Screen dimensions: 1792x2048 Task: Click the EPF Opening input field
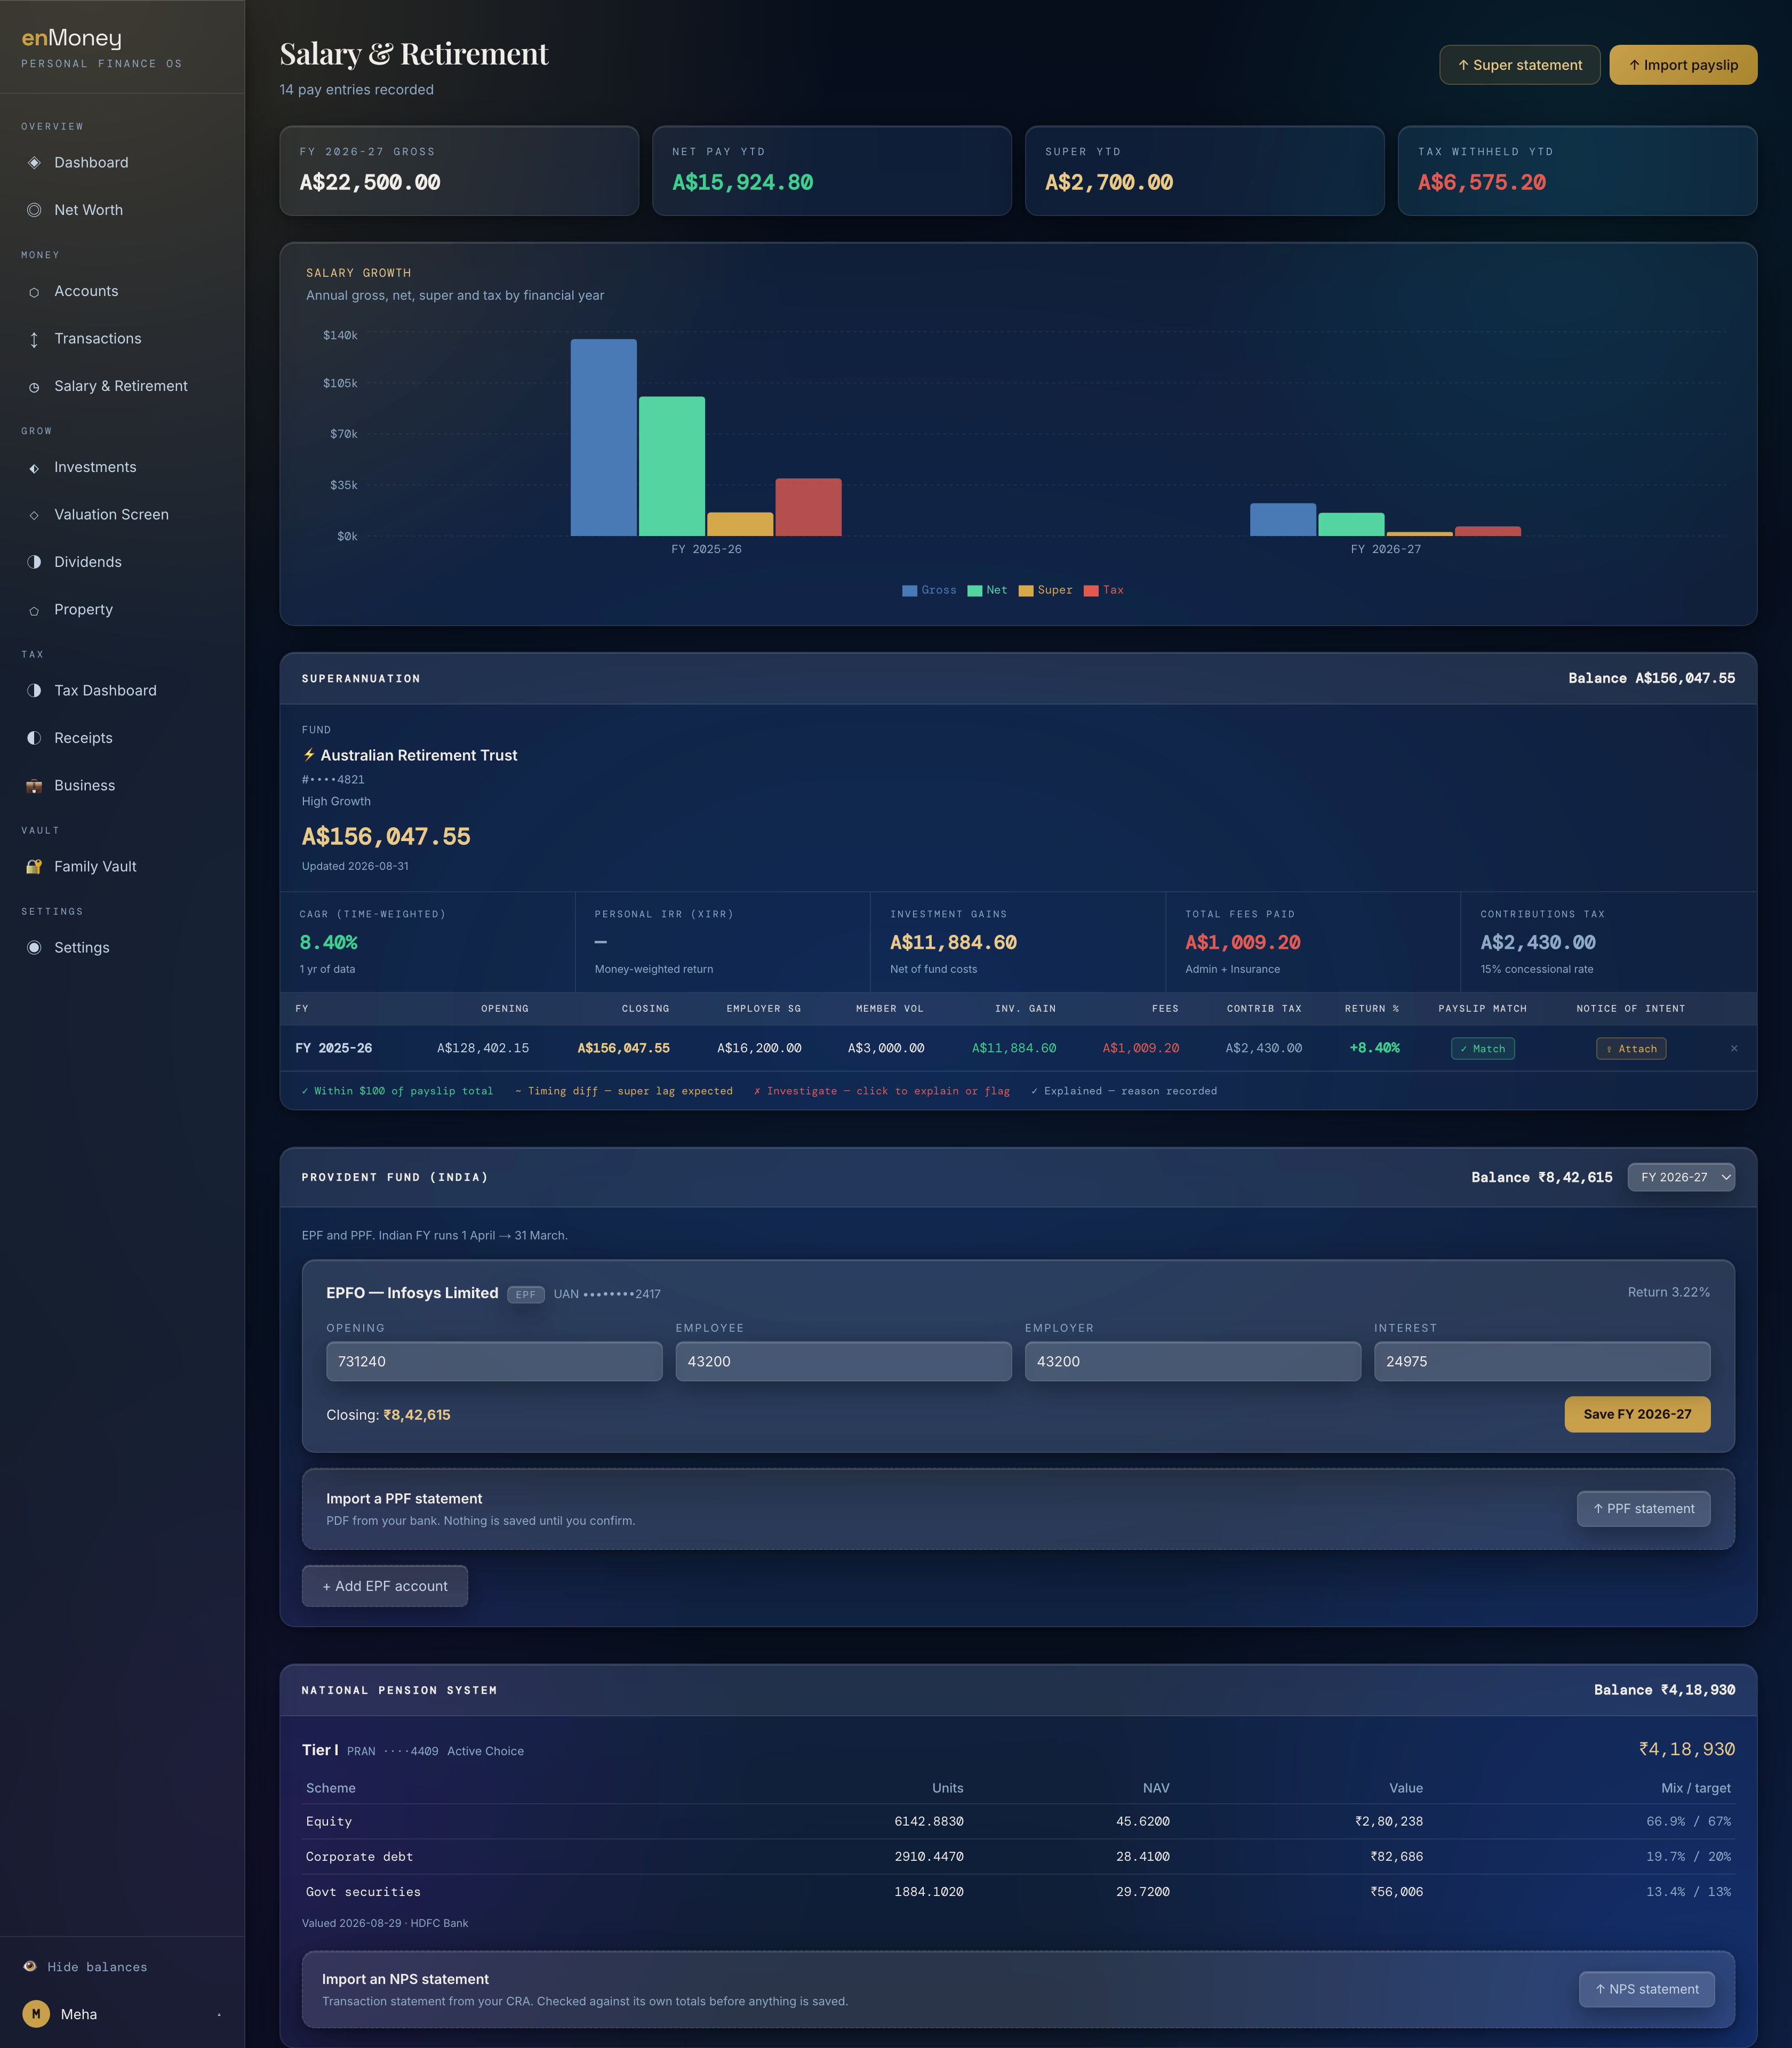[x=494, y=1362]
